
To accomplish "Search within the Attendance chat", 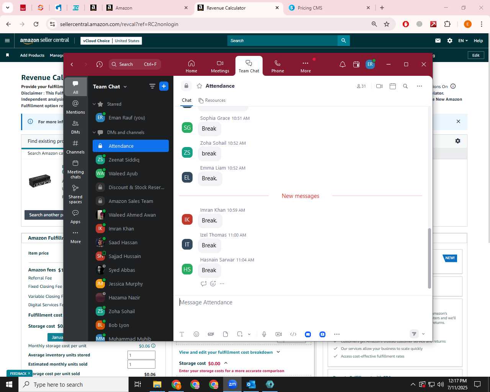I will tap(405, 86).
